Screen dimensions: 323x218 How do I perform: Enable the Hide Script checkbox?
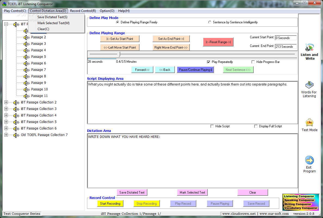(212, 126)
